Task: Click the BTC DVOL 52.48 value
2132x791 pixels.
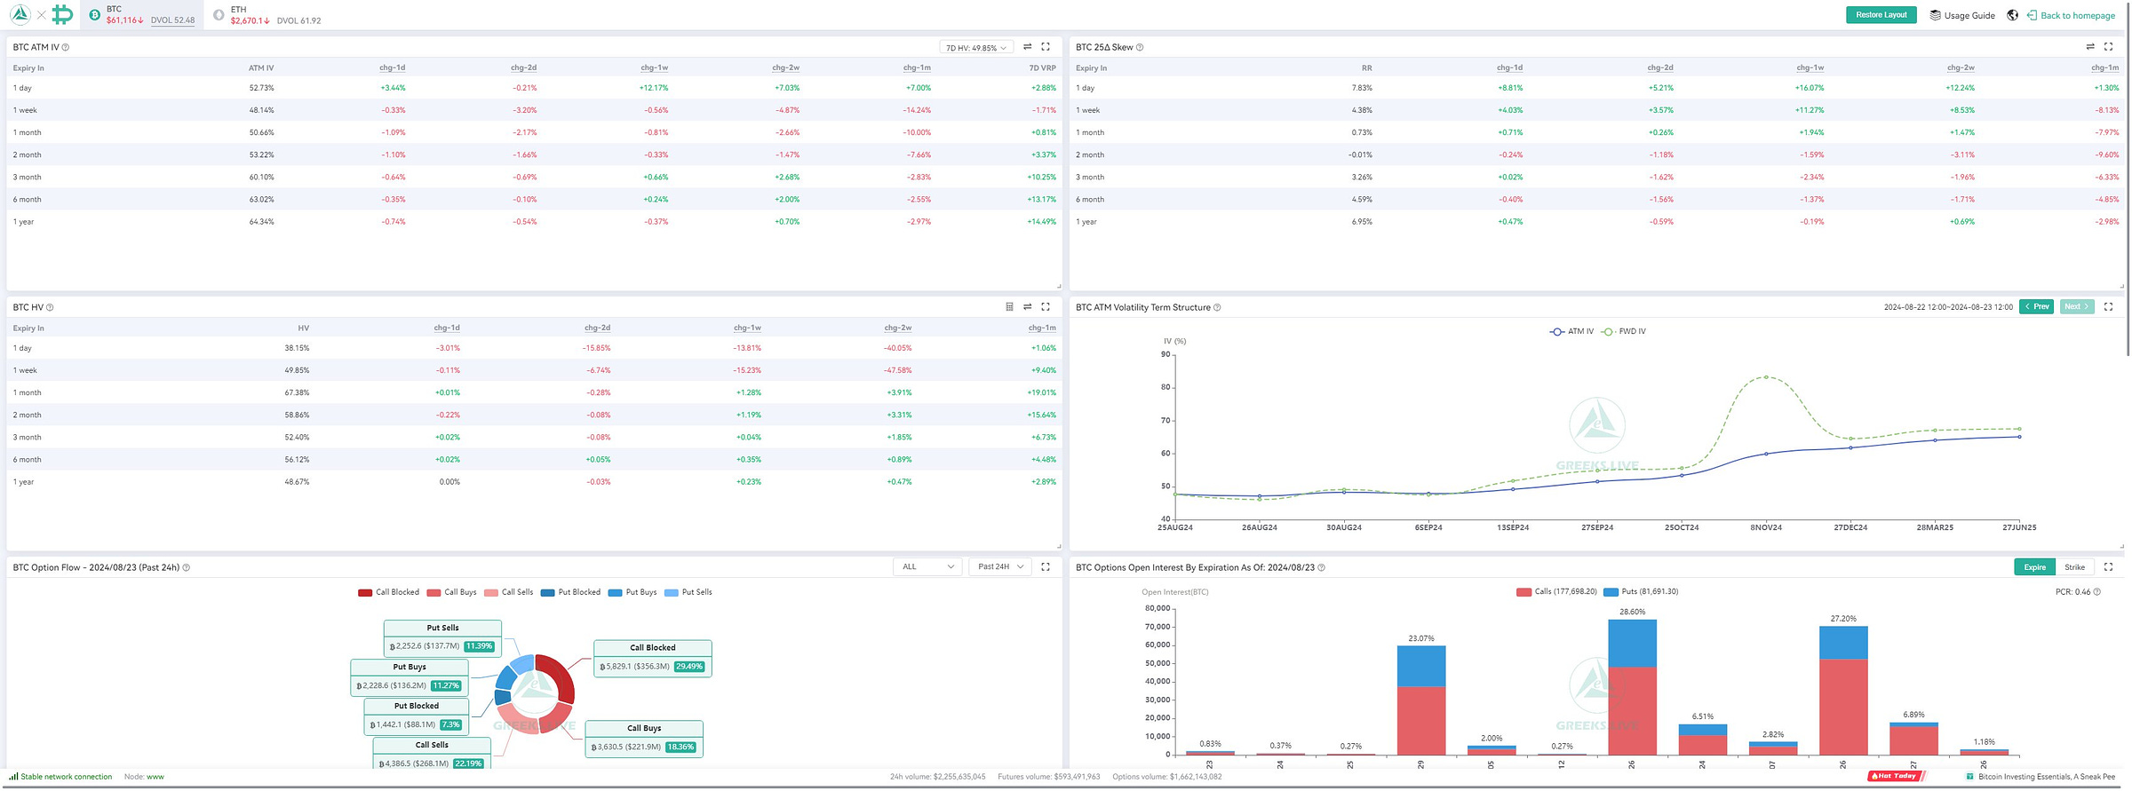Action: (x=172, y=20)
